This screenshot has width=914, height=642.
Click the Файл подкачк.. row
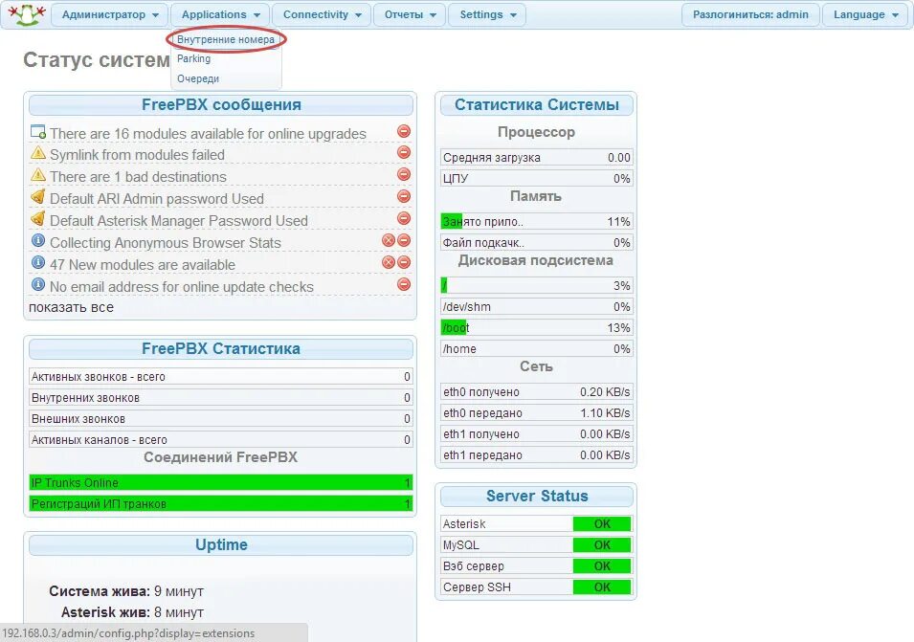click(536, 242)
